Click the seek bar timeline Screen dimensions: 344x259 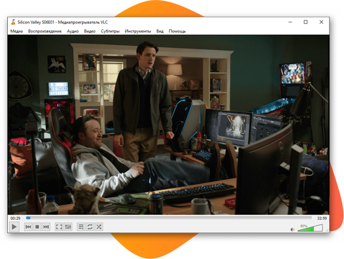point(169,218)
